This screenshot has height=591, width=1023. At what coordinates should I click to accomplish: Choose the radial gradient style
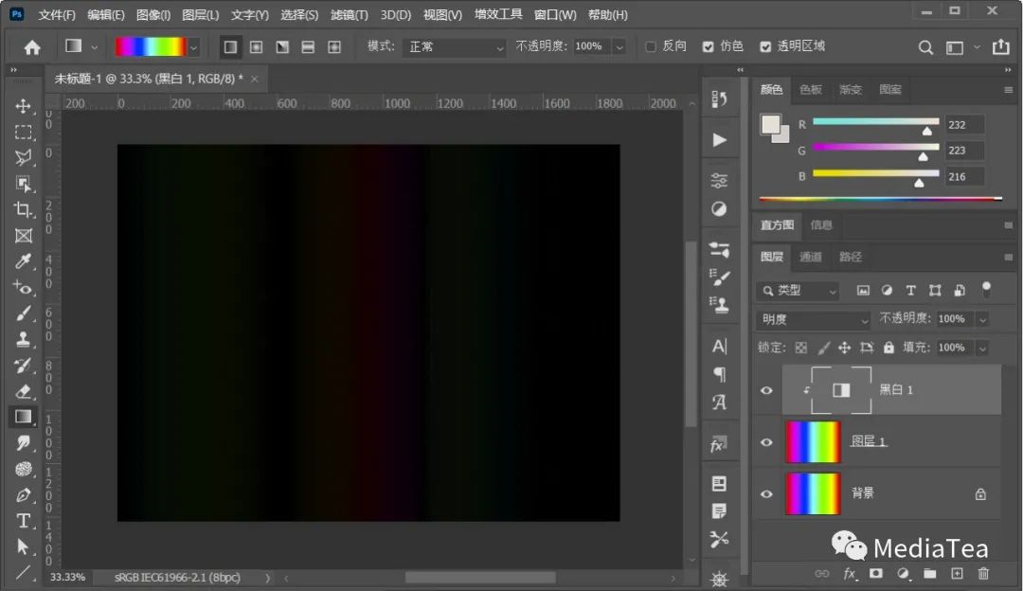click(x=257, y=47)
